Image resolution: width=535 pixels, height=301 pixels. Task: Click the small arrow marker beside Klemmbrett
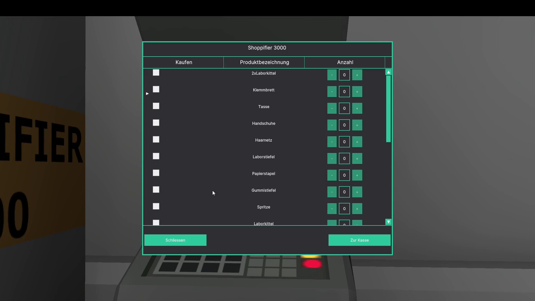point(147,94)
